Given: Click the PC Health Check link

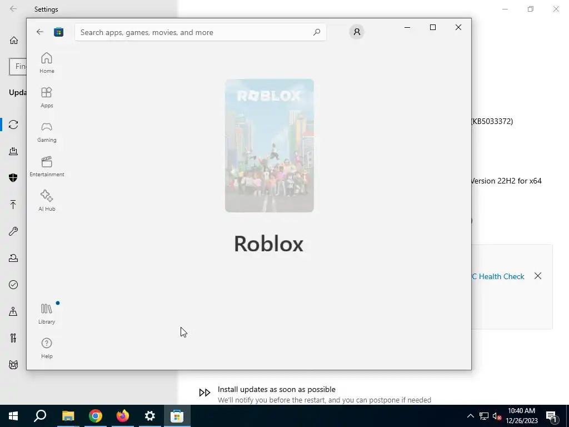Looking at the screenshot, I should [498, 276].
